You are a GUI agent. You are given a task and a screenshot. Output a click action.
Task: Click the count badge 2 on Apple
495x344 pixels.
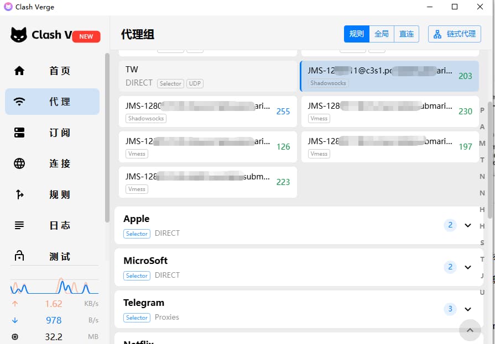pyautogui.click(x=450, y=225)
